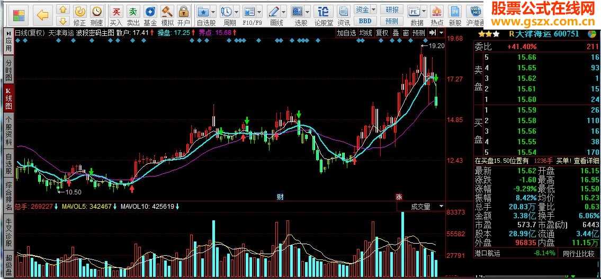The width and height of the screenshot is (601, 279).
Task: Go back with the yellow left arrow
Action: 43,15
